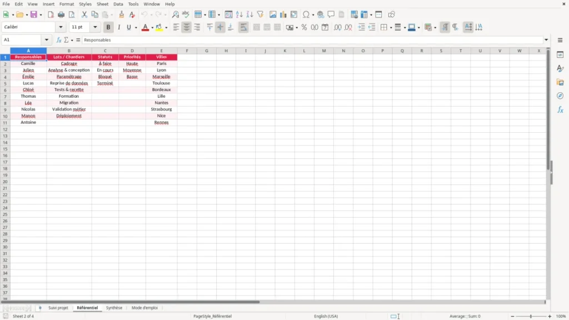Image resolution: width=569 pixels, height=320 pixels.
Task: Expand the Borders dropdown arrow
Action: coord(391,28)
